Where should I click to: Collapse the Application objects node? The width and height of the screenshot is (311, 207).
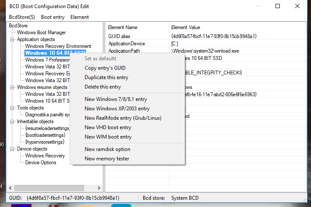pyautogui.click(x=12, y=39)
